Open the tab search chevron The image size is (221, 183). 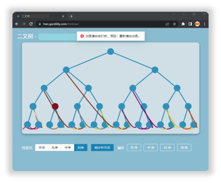(x=174, y=14)
